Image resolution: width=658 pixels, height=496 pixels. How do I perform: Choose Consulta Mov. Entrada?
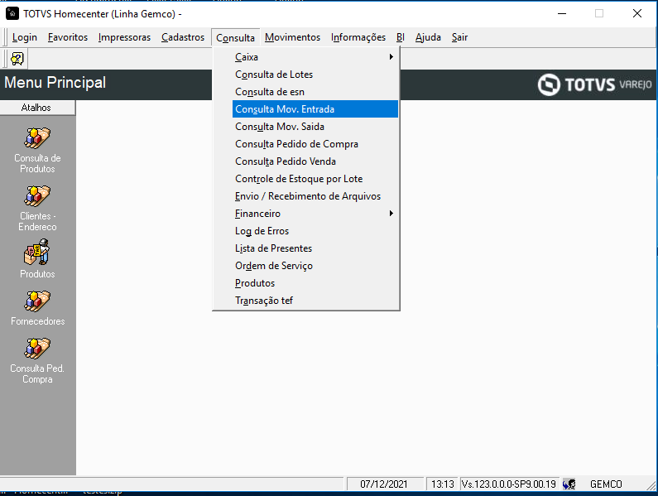click(315, 109)
